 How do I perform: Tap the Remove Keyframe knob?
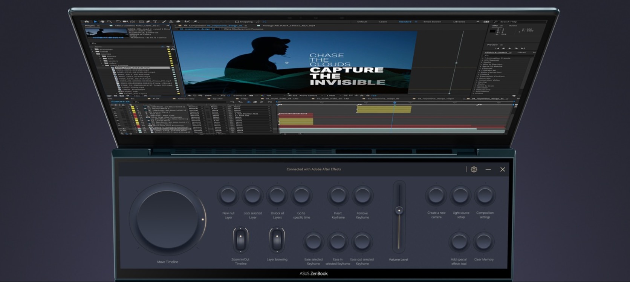coord(362,195)
